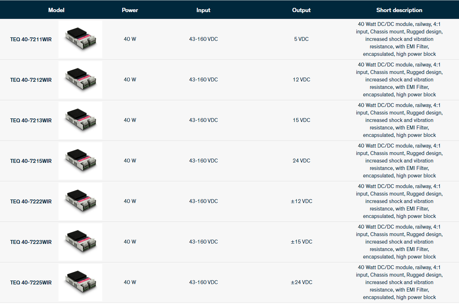Sort by the Input column header
This screenshot has width=459, height=304.
click(x=203, y=10)
